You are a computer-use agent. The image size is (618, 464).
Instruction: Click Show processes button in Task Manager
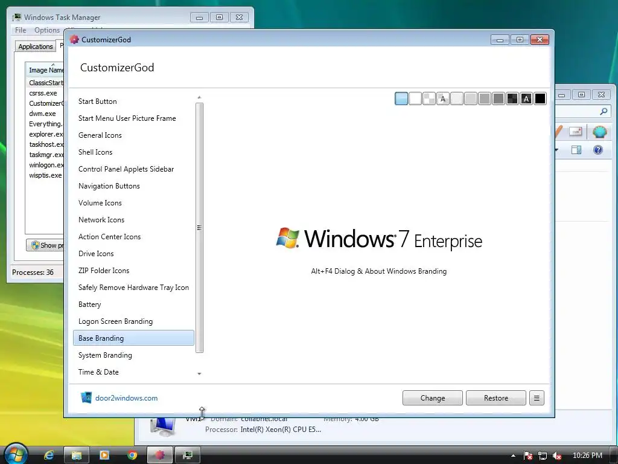tap(45, 245)
